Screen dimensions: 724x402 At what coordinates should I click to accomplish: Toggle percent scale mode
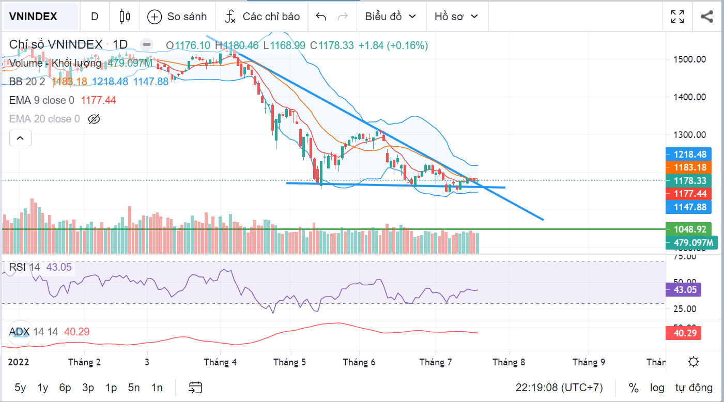pyautogui.click(x=634, y=388)
